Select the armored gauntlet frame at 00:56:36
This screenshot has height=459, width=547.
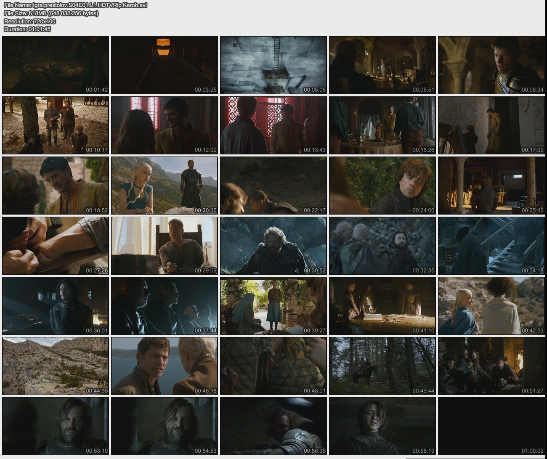point(273,426)
